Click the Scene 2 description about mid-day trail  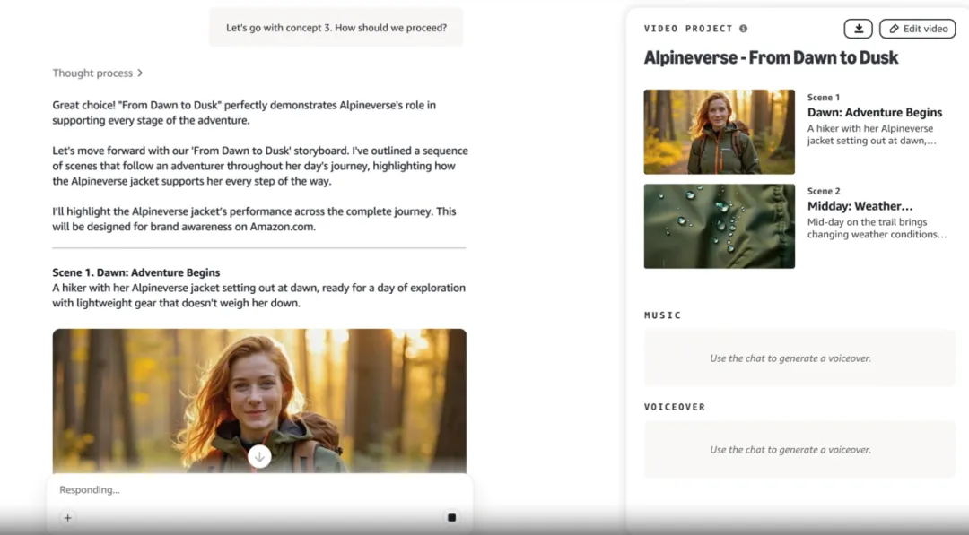[x=877, y=229]
